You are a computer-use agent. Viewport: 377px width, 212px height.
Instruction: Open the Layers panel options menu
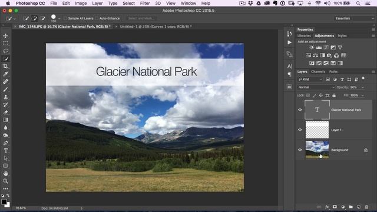click(x=373, y=72)
